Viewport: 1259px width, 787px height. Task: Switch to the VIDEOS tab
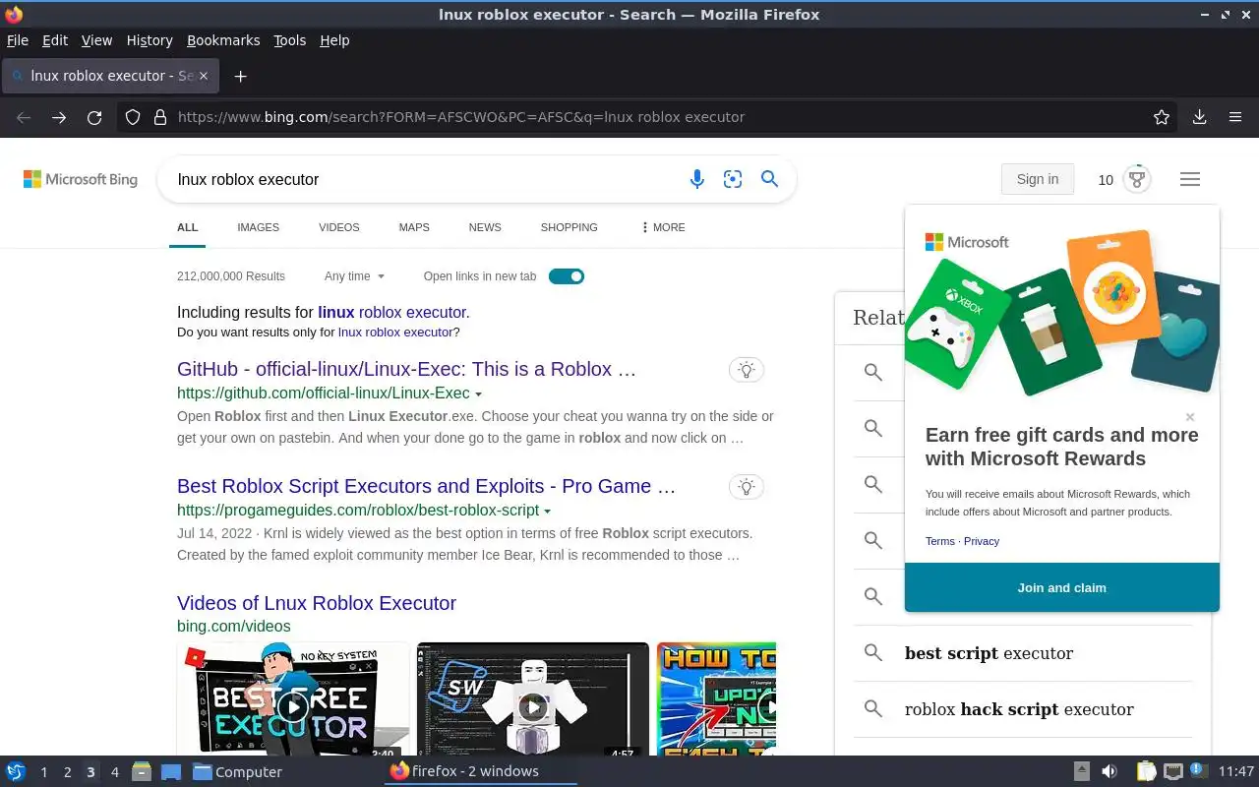pos(339,227)
